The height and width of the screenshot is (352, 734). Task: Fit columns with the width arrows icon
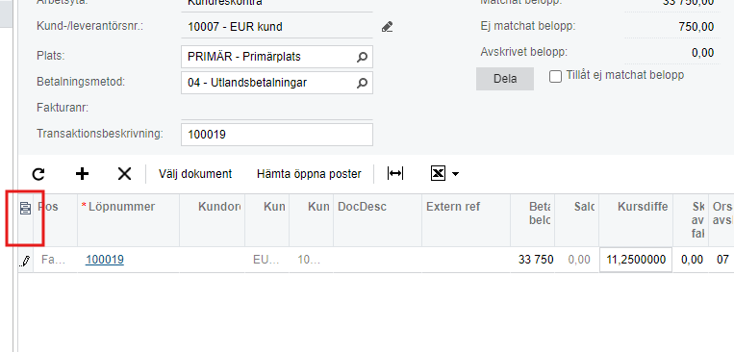(x=395, y=174)
